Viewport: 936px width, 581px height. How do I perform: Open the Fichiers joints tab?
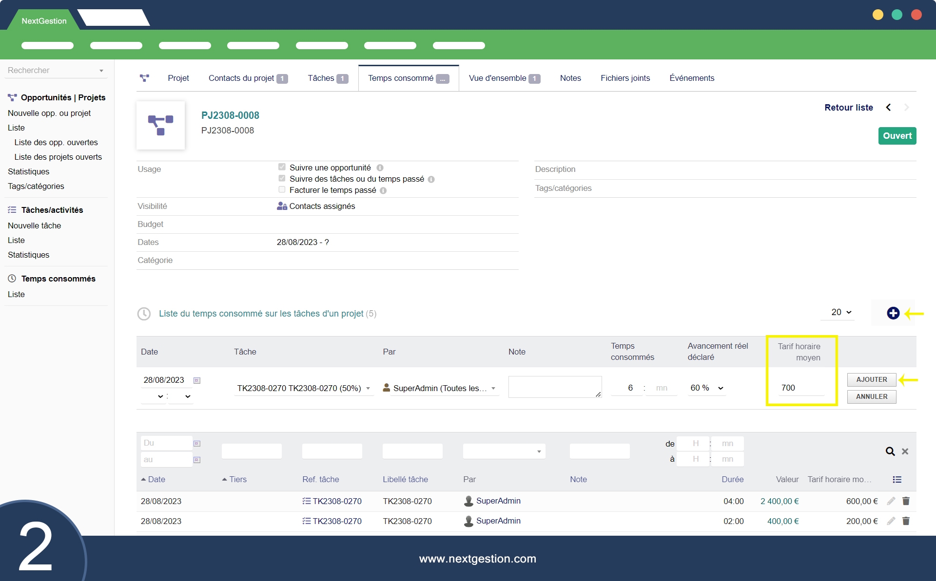coord(624,78)
